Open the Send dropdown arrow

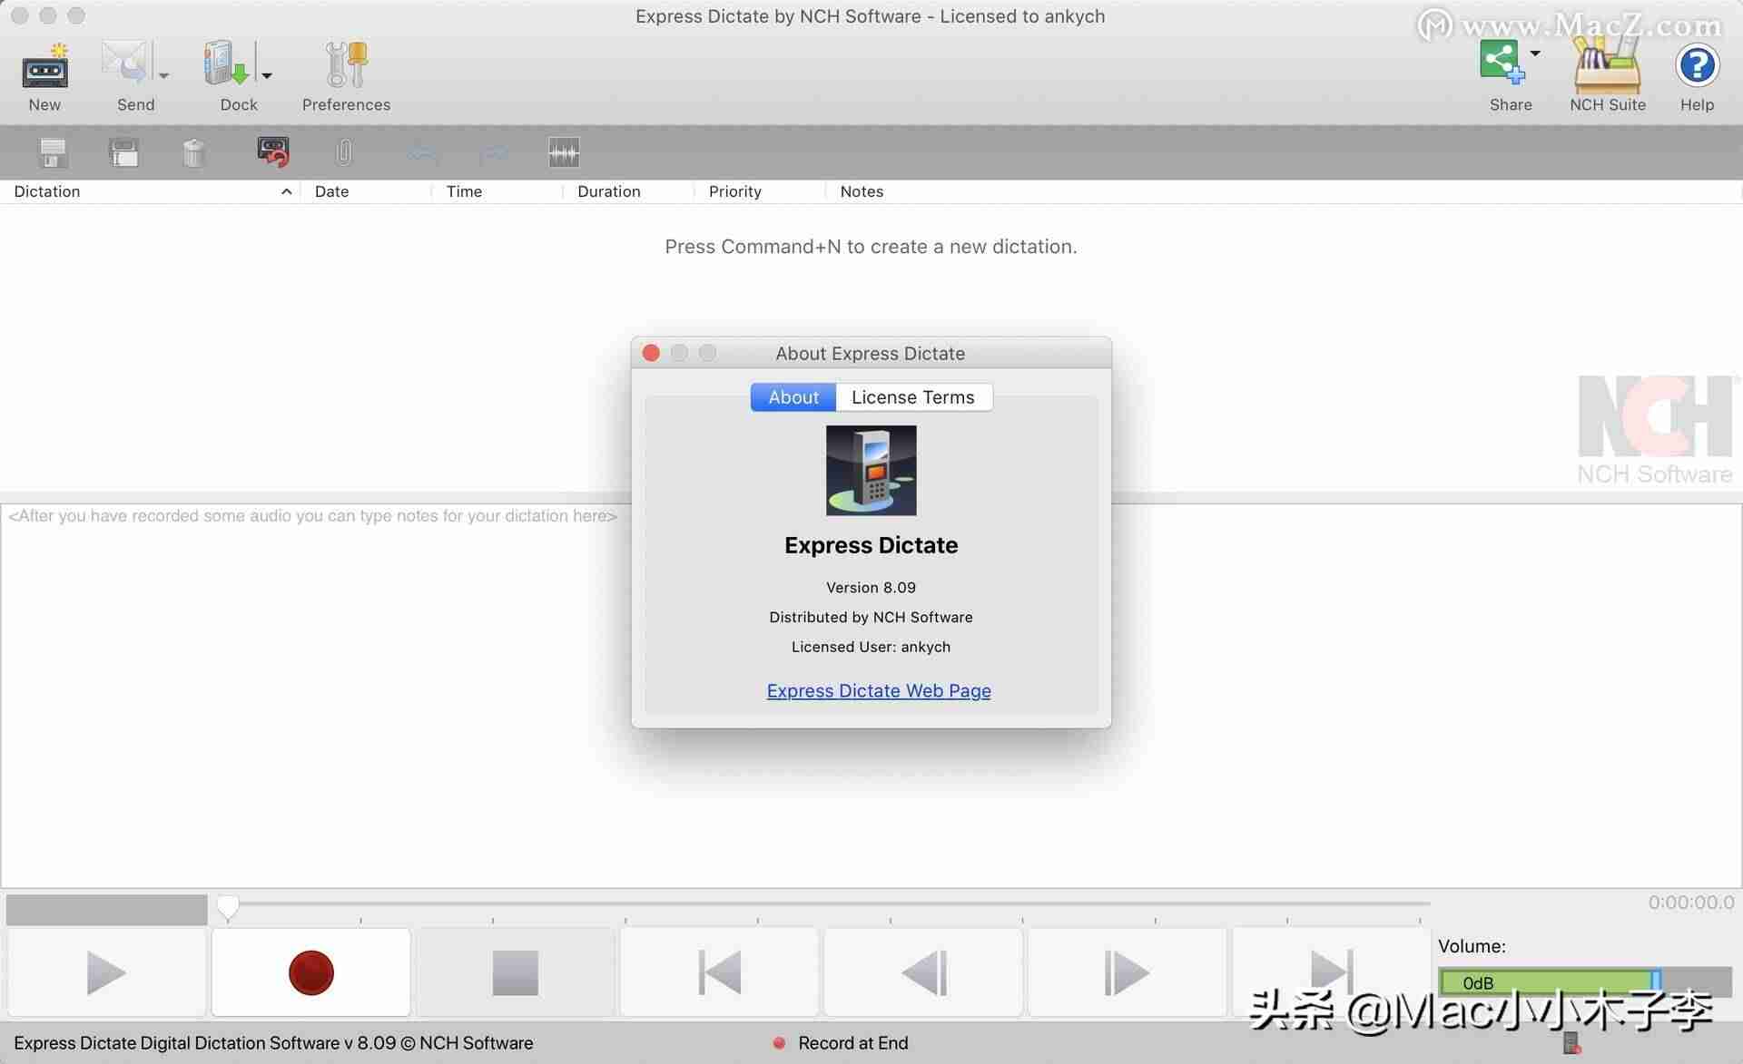[163, 76]
